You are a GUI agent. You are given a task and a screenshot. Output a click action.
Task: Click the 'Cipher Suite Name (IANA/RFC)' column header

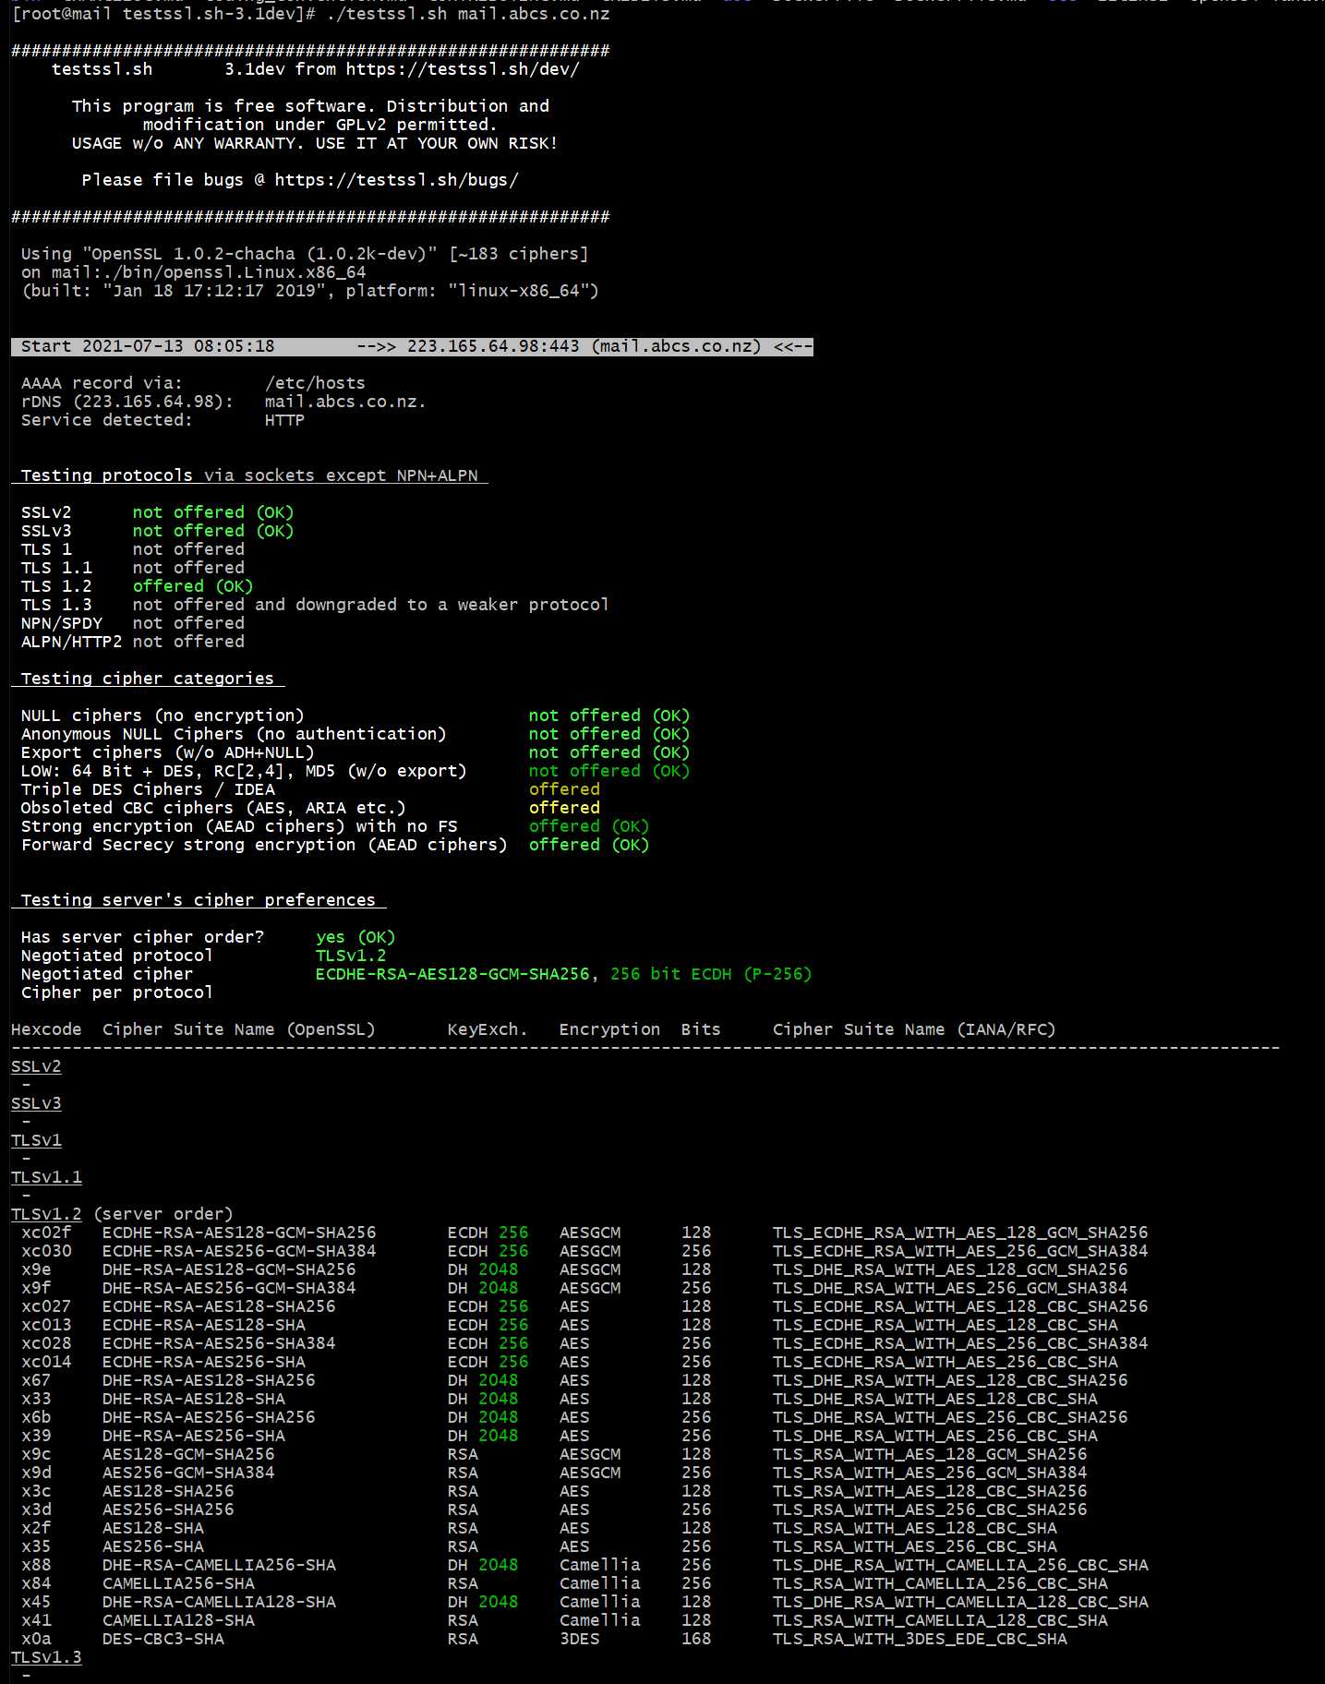pyautogui.click(x=914, y=1029)
